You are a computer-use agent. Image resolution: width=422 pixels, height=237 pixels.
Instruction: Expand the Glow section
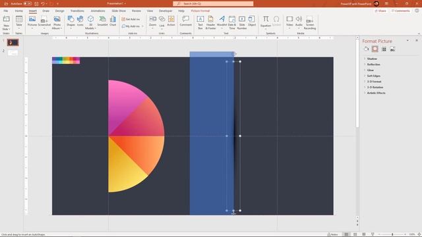coord(371,70)
